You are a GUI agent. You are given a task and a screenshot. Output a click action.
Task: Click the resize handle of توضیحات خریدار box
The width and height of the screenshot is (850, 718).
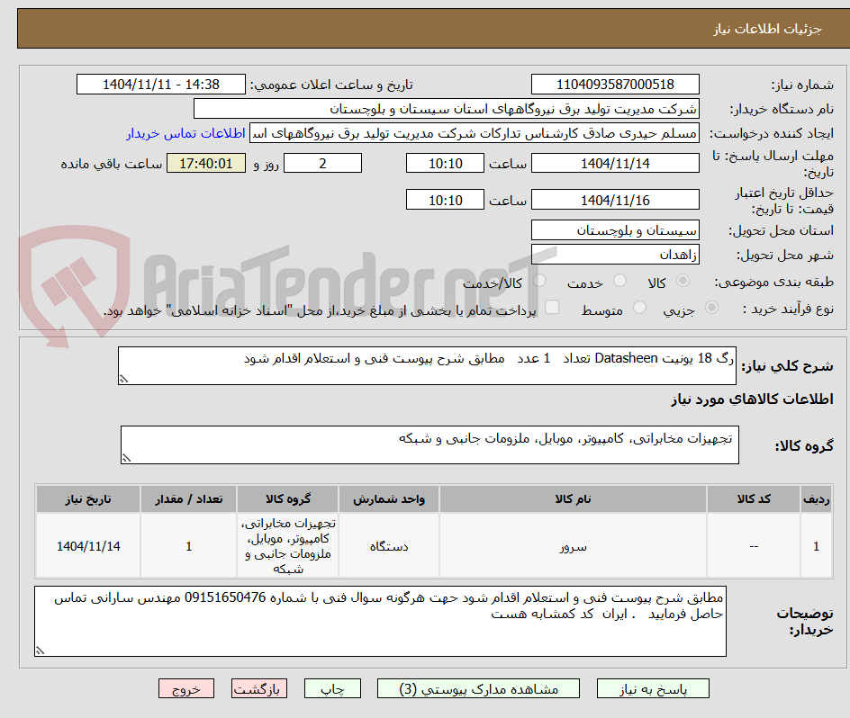[x=40, y=651]
